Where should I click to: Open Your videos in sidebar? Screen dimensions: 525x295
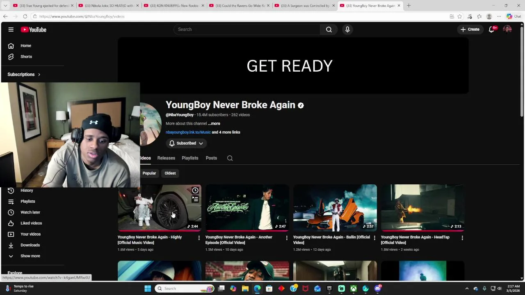tap(30, 234)
